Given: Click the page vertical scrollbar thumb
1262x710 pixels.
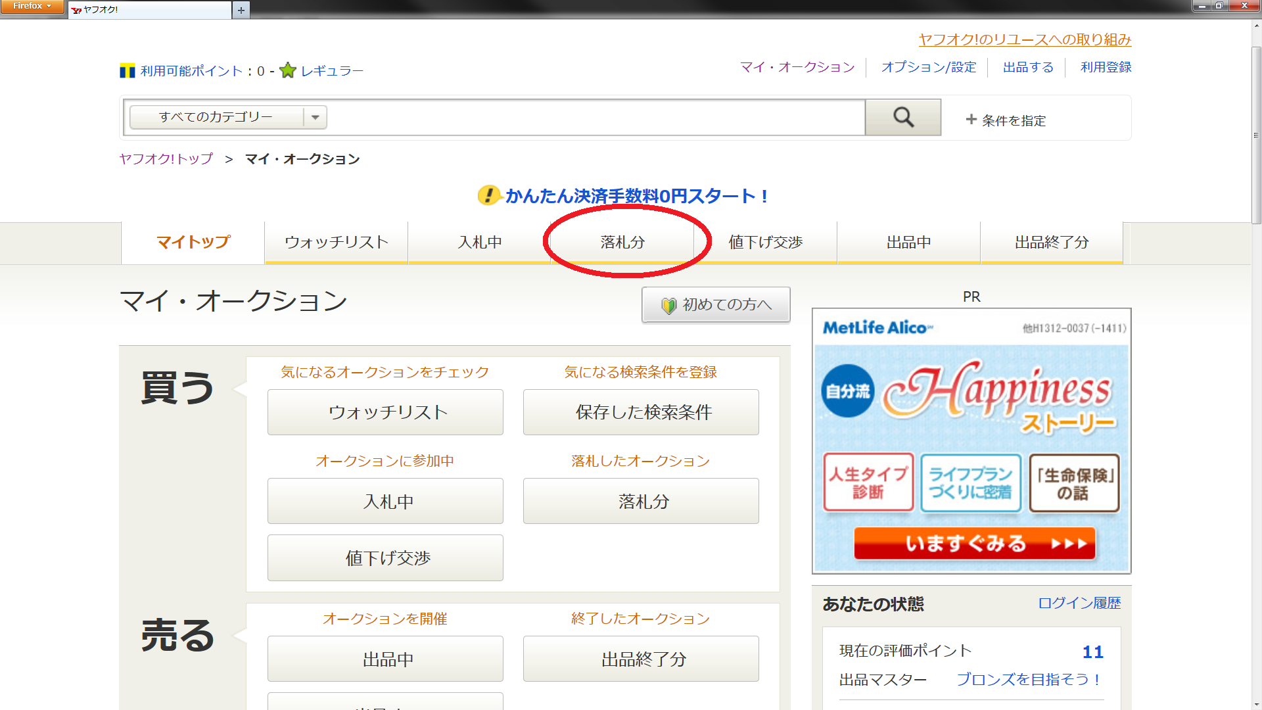Looking at the screenshot, I should tap(1256, 135).
